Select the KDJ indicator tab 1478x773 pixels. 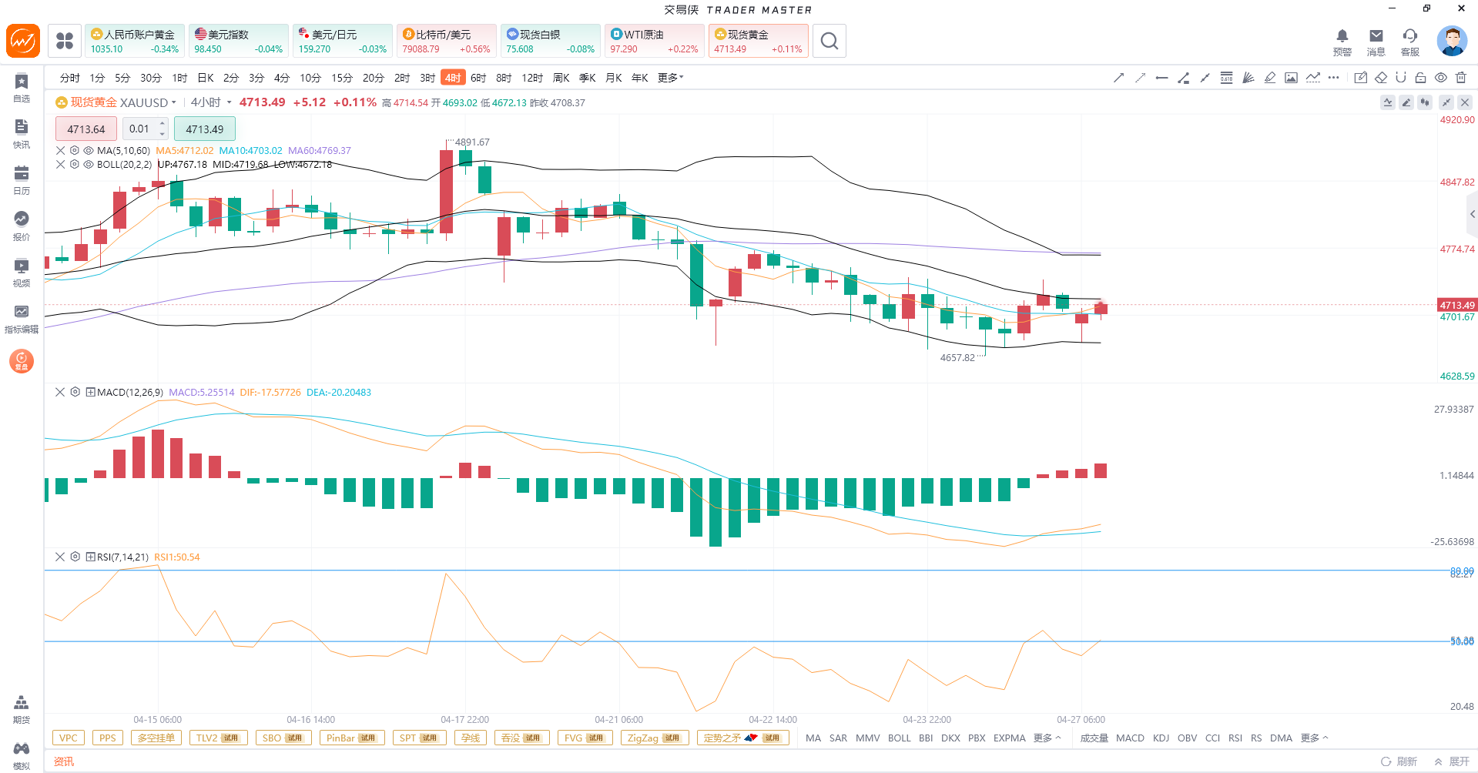pyautogui.click(x=1161, y=738)
